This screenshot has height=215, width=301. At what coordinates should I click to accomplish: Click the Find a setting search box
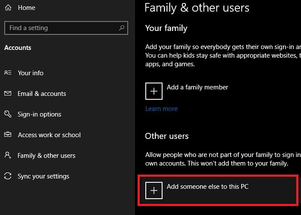pyautogui.click(x=66, y=28)
